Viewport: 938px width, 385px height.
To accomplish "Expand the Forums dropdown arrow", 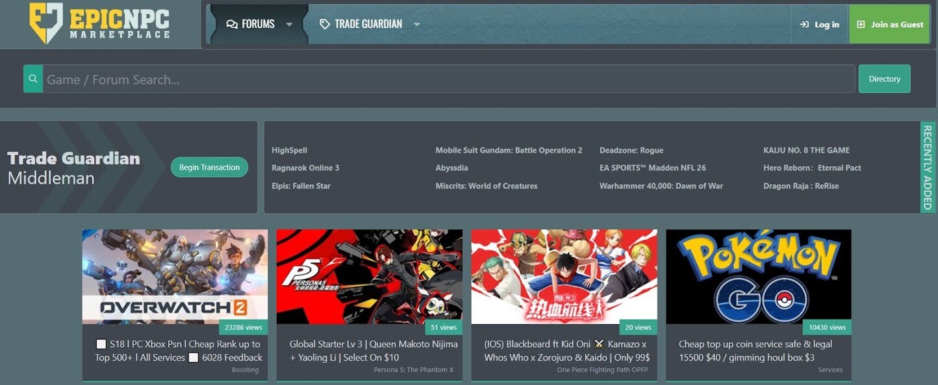I will coord(289,25).
